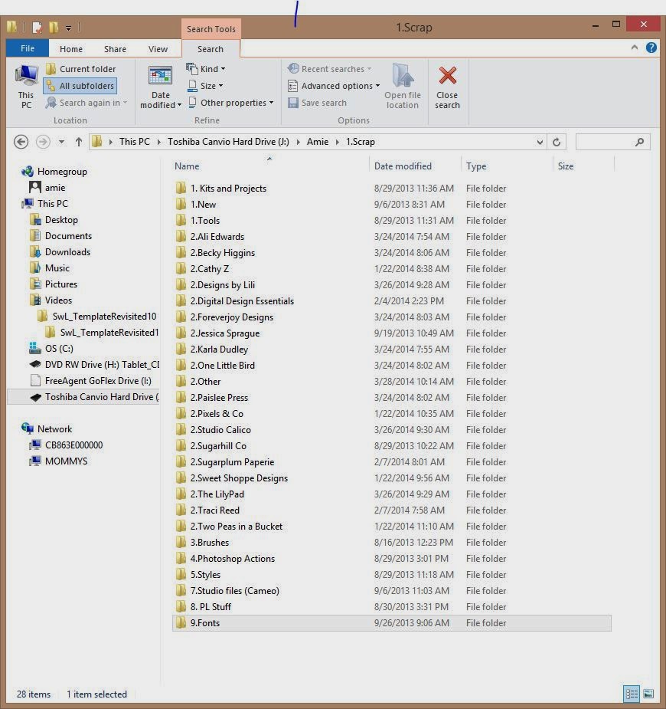This screenshot has height=709, width=666.
Task: Open Recent searches dropdown
Action: coord(330,69)
